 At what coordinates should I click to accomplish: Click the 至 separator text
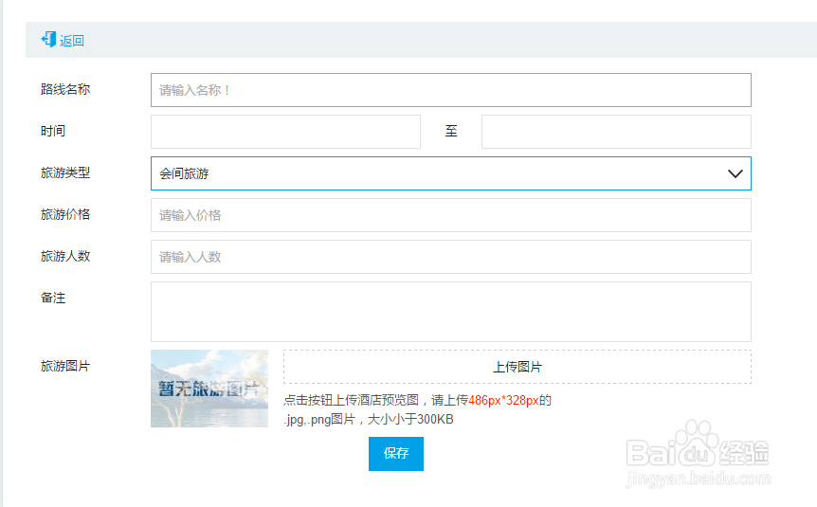click(451, 132)
